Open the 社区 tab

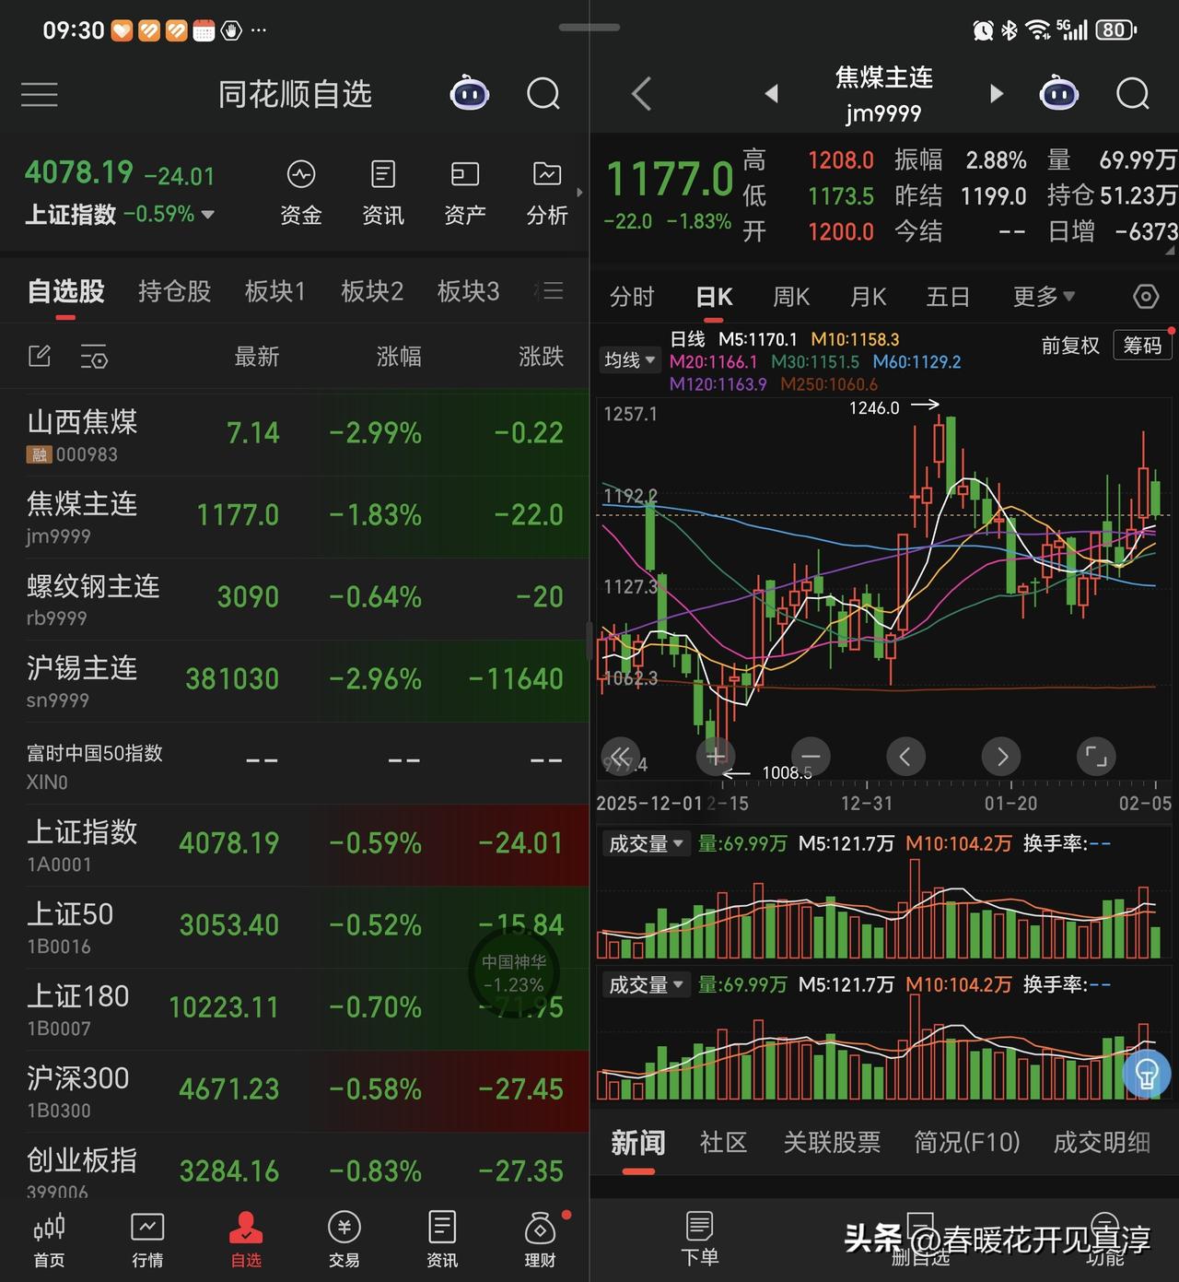point(723,1143)
